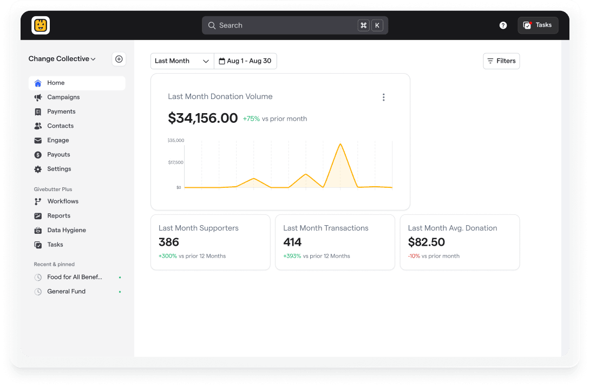Open the Last Month period dropdown
Viewport: 590px width, 387px height.
pyautogui.click(x=182, y=61)
